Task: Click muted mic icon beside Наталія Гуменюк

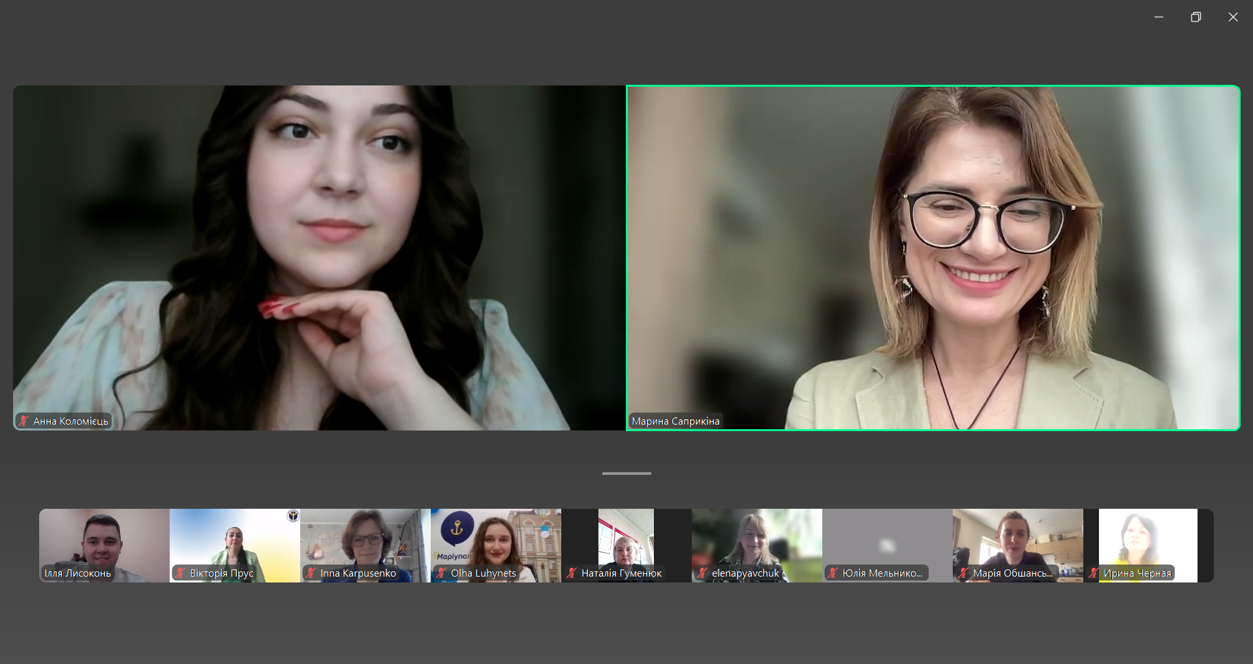Action: (x=572, y=573)
